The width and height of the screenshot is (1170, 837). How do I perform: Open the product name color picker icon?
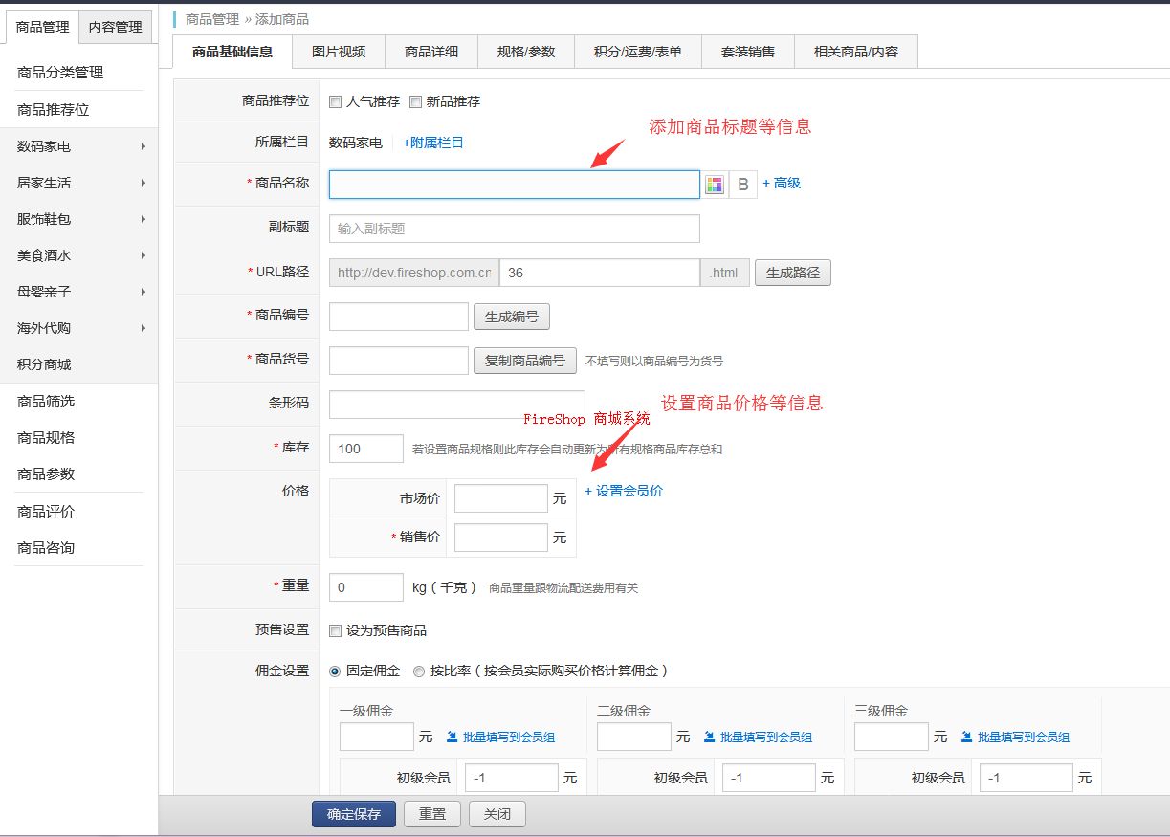[715, 185]
